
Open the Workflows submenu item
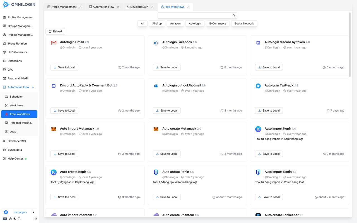click(19, 106)
